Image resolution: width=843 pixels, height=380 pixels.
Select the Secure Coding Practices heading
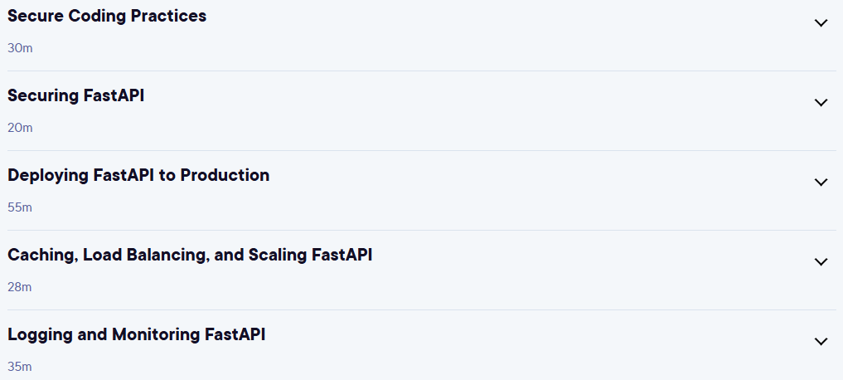[107, 16]
